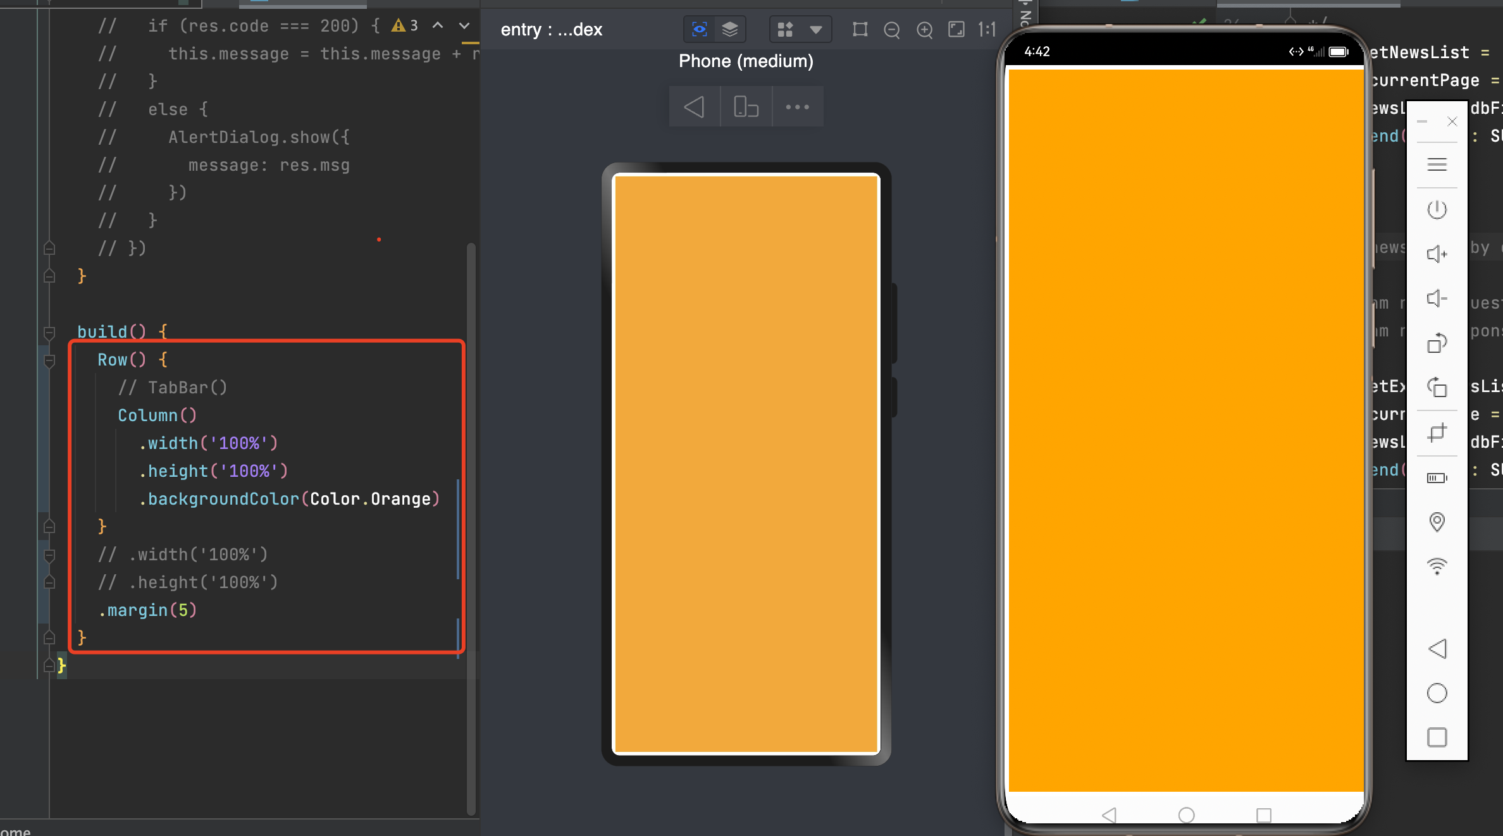
Task: Click the .margin(5) line in code
Action: pyautogui.click(x=148, y=610)
